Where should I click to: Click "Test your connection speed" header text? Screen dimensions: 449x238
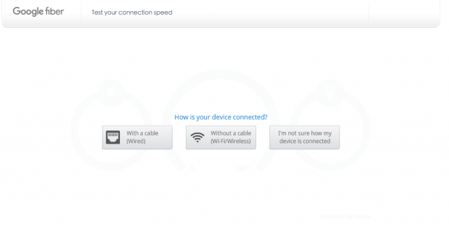pos(132,12)
